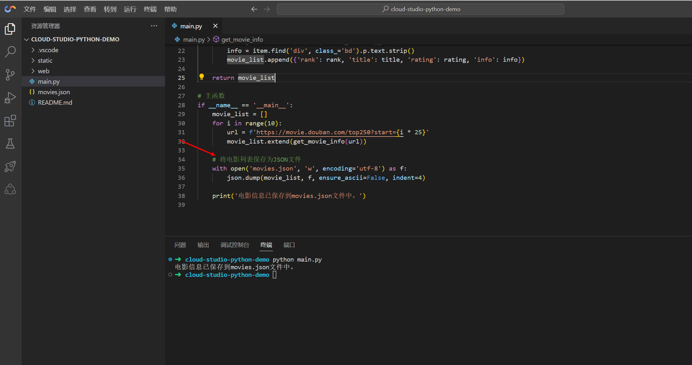Open movies.json in the file tree
This screenshot has width=692, height=365.
tap(54, 92)
